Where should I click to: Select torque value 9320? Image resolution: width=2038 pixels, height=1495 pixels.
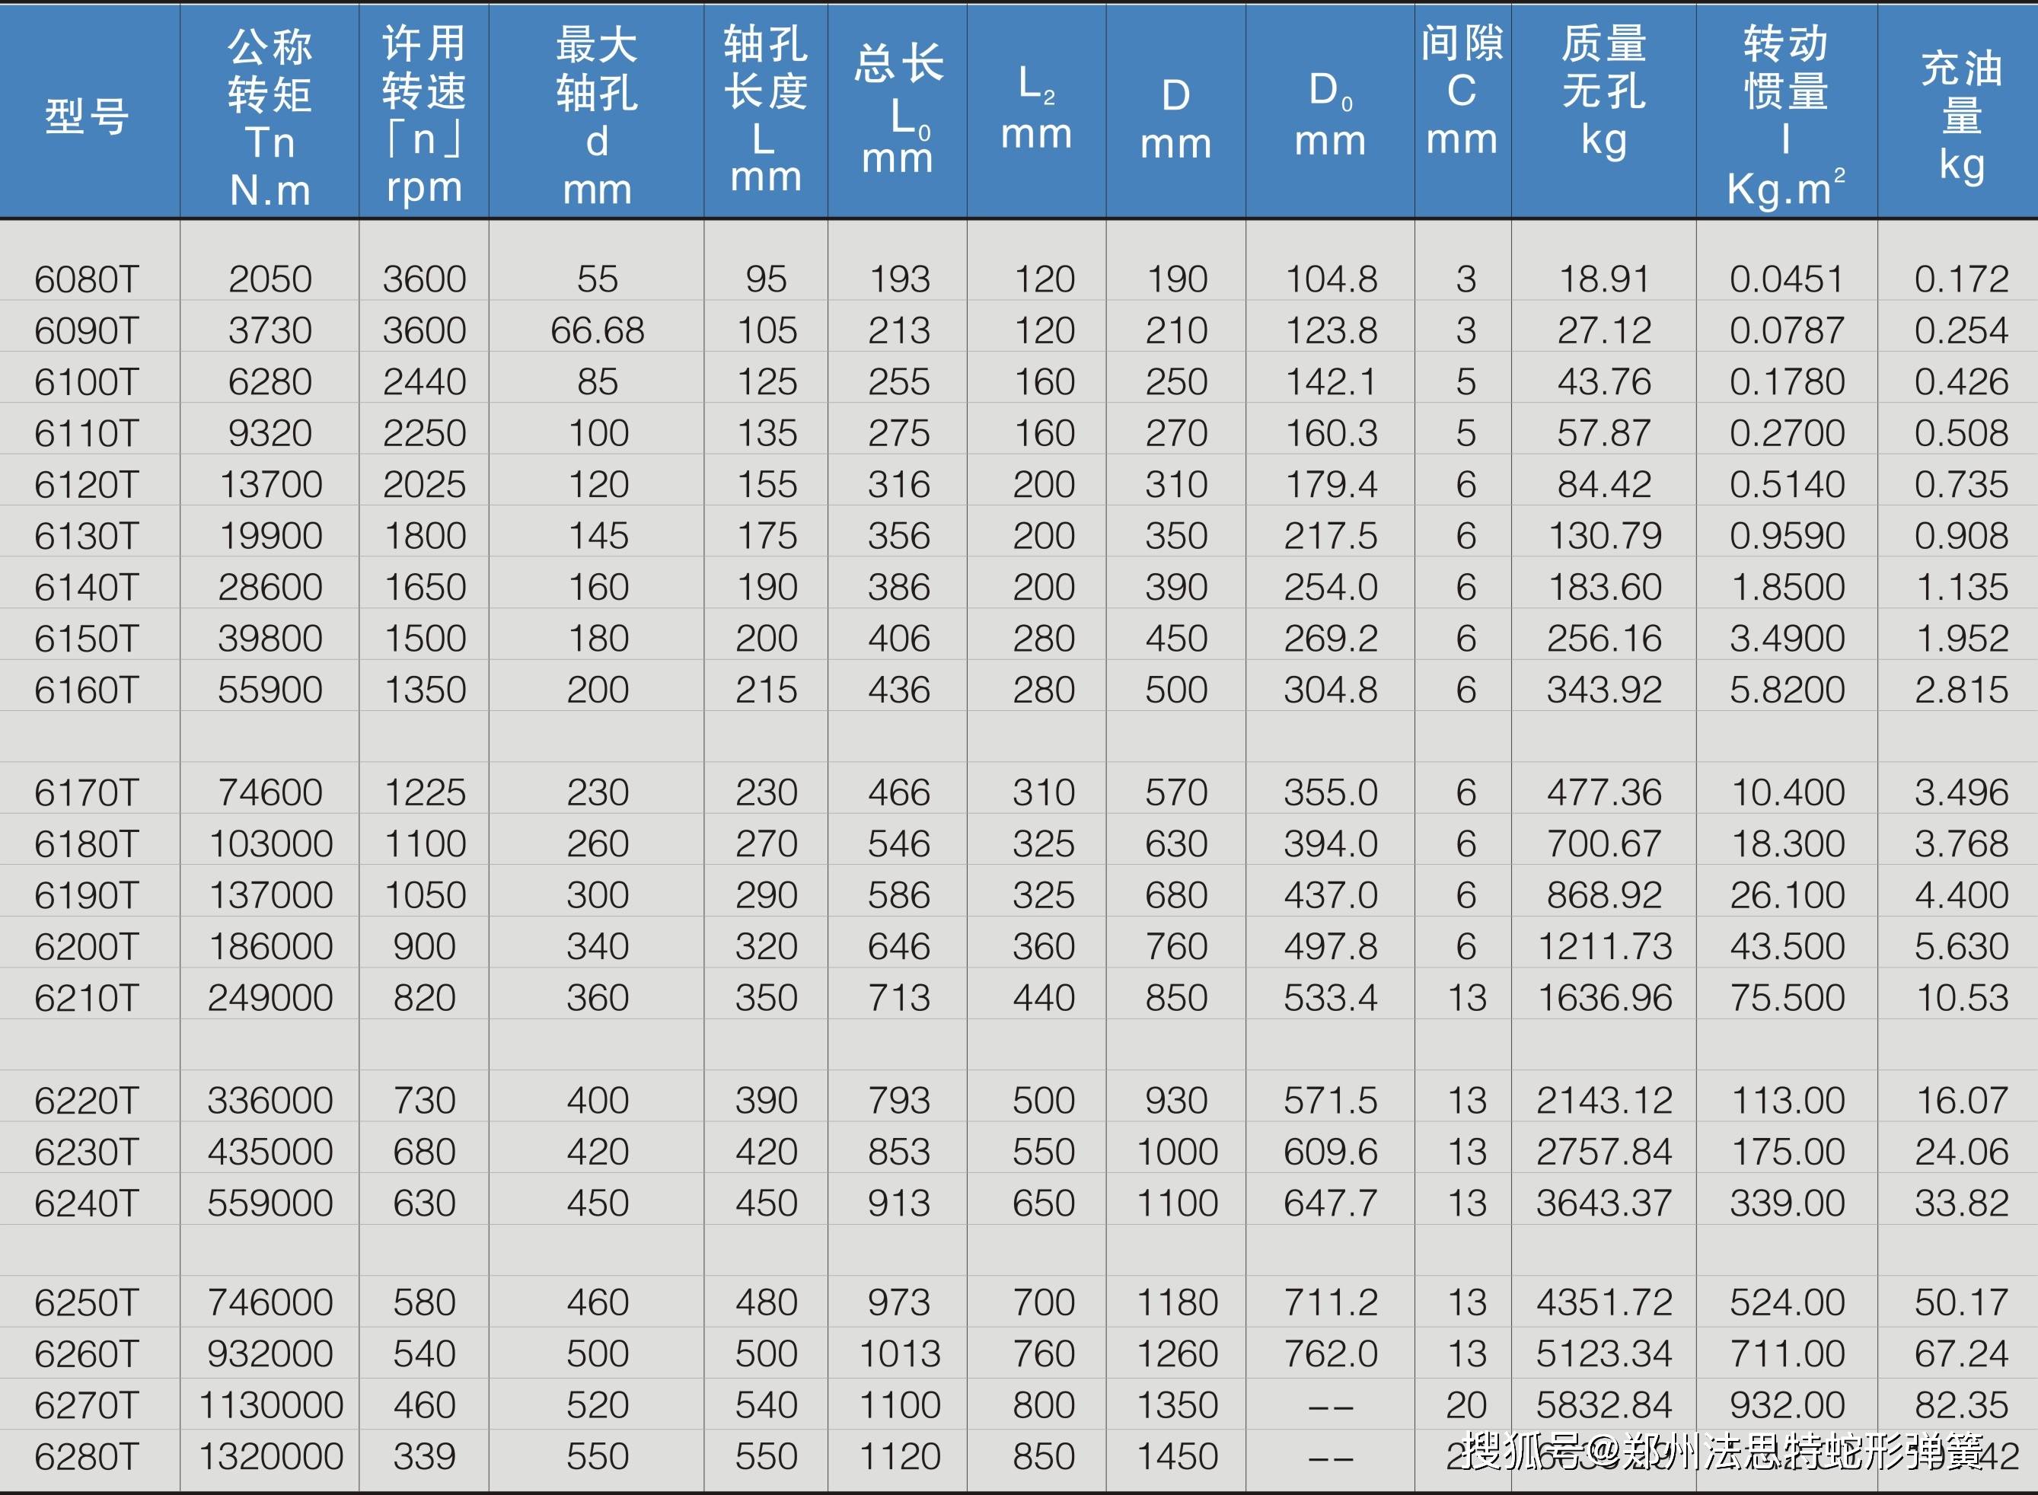pyautogui.click(x=270, y=433)
